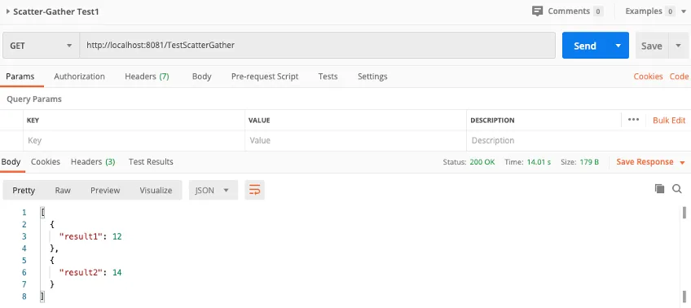
Task: Click the KEY column header
Action: pyautogui.click(x=33, y=121)
